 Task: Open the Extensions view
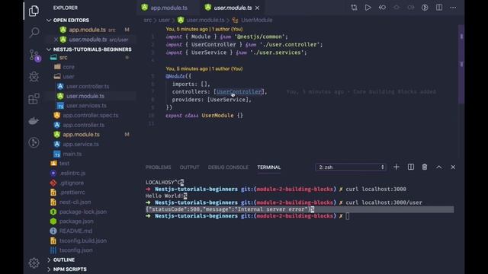[x=34, y=99]
